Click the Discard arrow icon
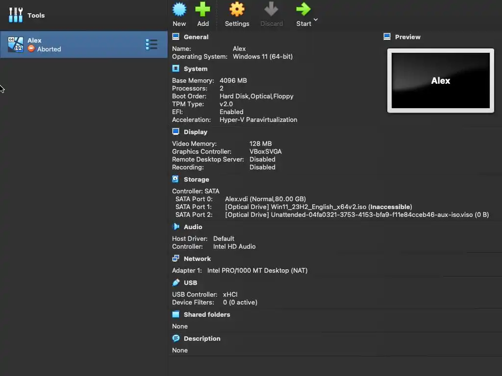Viewport: 502px width, 376px height. click(271, 9)
